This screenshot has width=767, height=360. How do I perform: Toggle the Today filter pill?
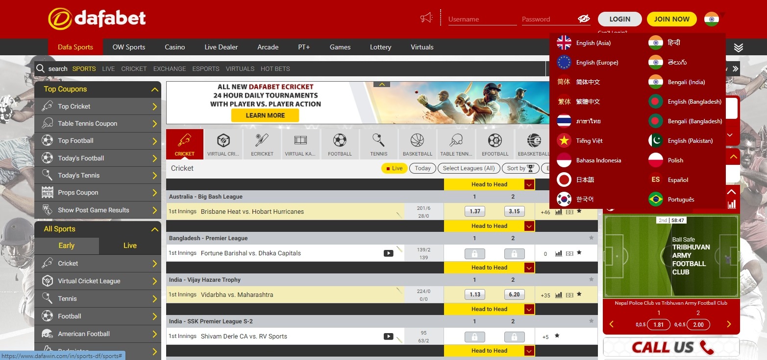point(422,168)
